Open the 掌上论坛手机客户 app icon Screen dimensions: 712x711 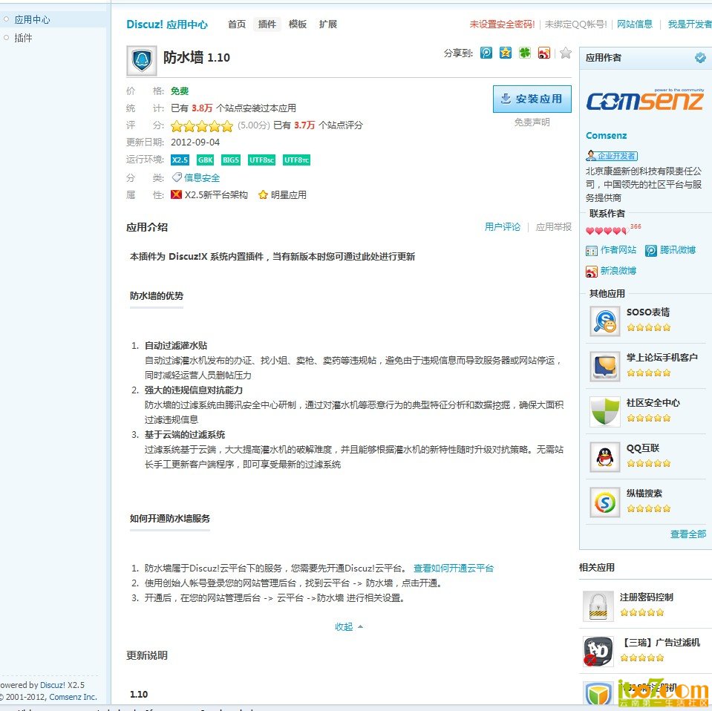(x=605, y=367)
